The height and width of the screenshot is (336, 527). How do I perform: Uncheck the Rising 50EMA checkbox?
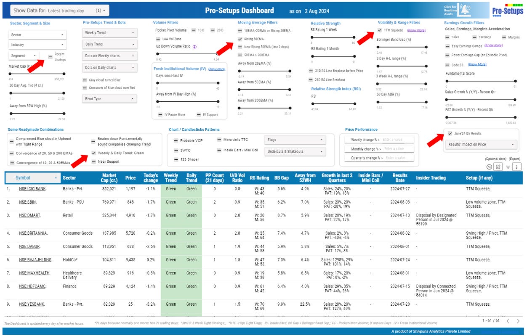tap(240, 39)
